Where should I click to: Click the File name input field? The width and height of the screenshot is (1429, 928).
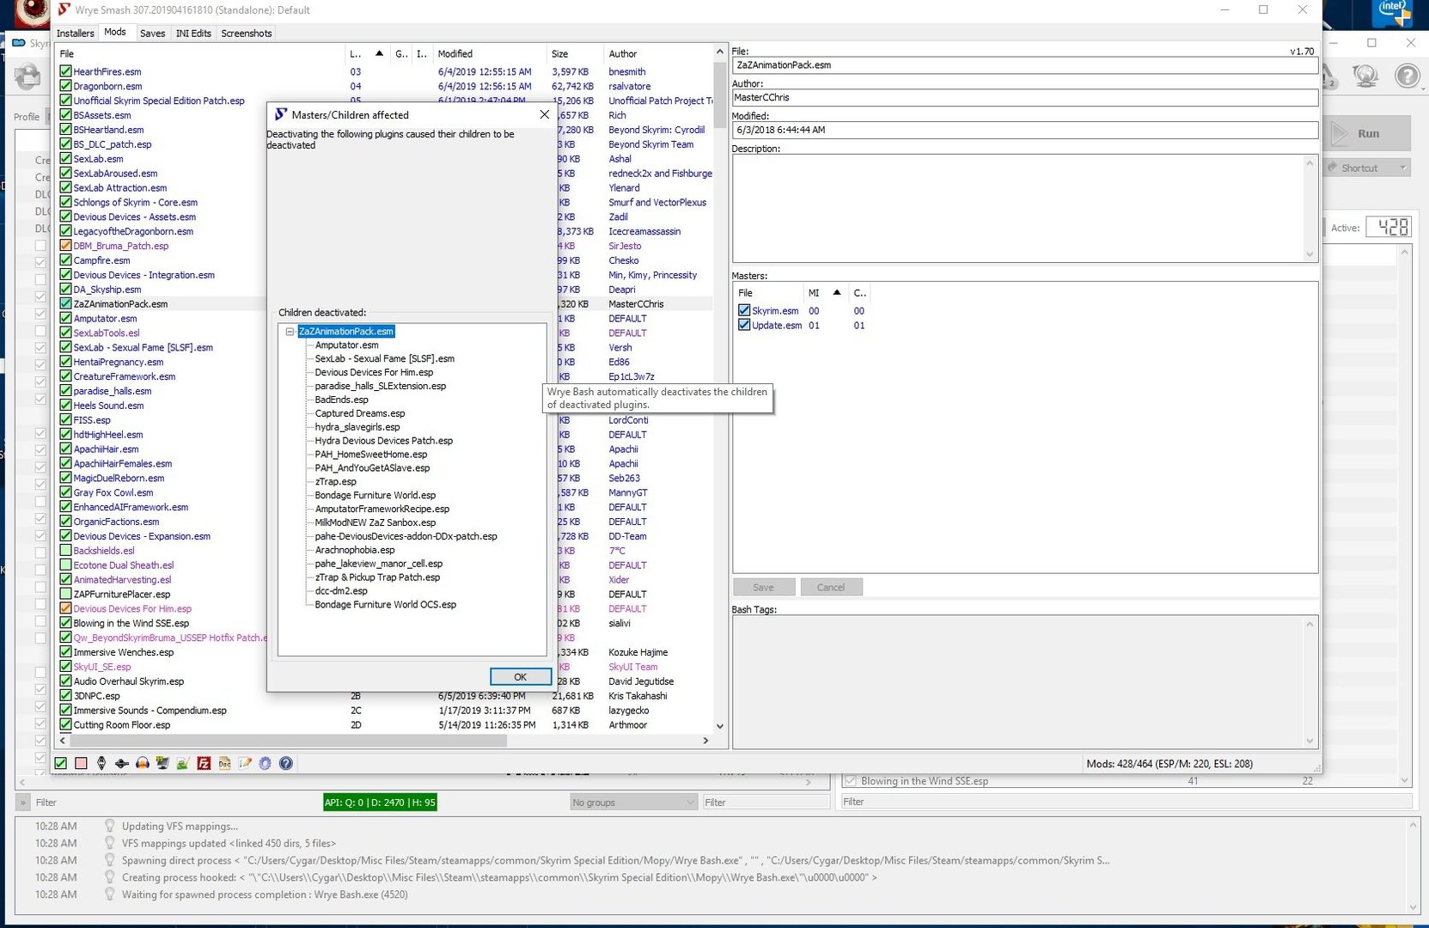pyautogui.click(x=1024, y=64)
